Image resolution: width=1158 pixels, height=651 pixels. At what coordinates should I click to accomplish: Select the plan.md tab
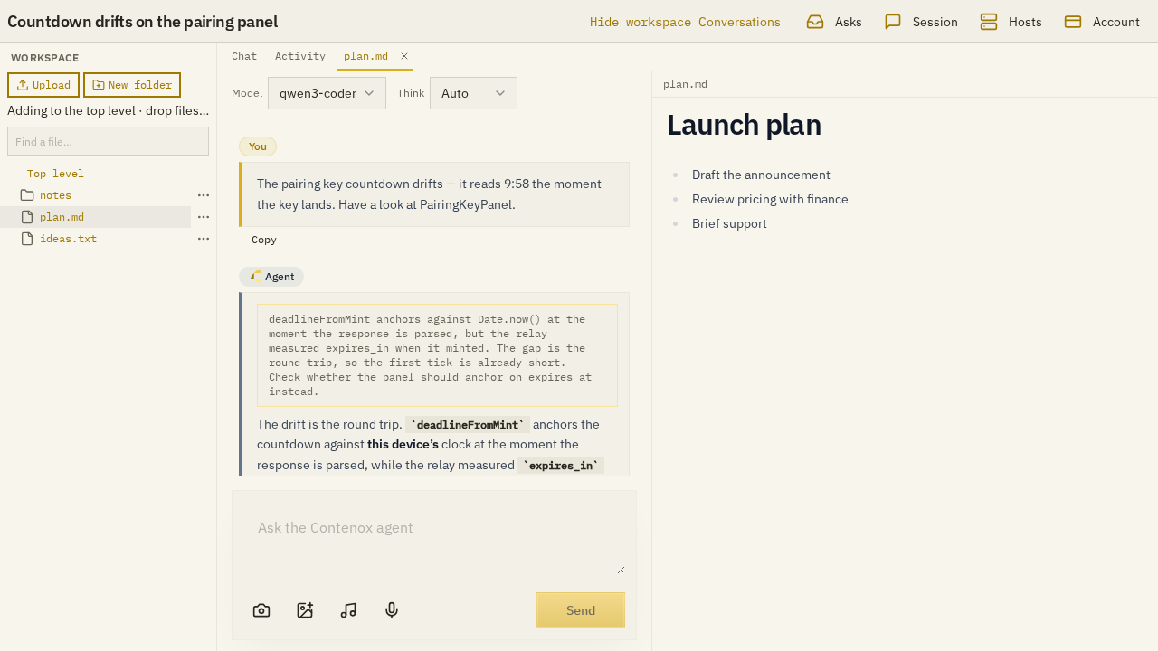(365, 56)
